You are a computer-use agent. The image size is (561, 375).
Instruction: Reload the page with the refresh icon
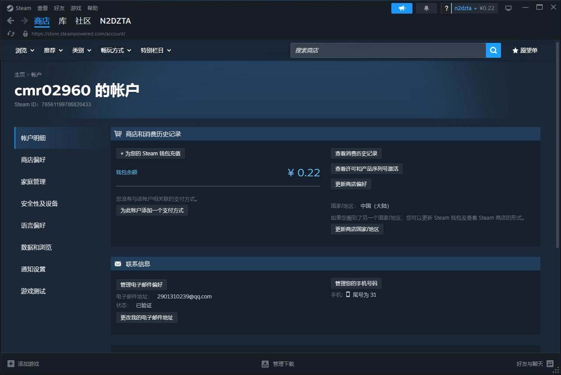point(11,34)
